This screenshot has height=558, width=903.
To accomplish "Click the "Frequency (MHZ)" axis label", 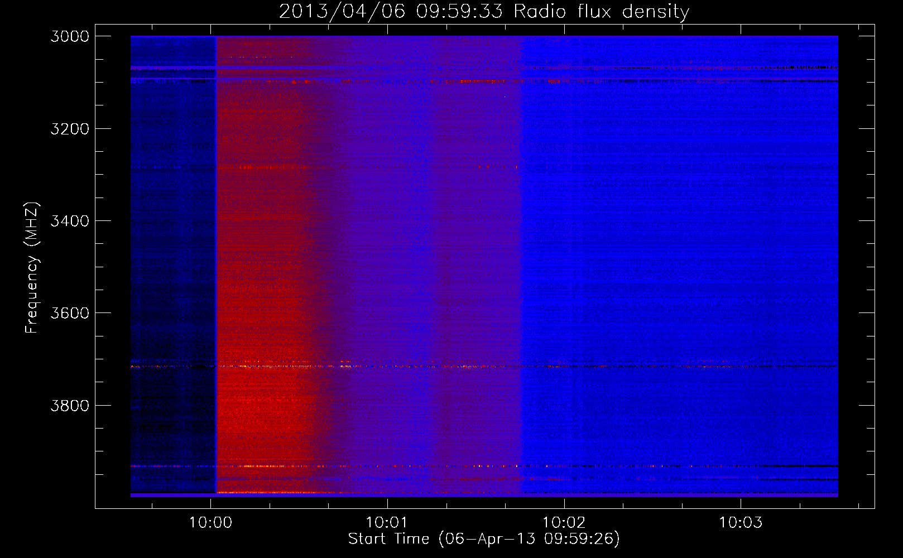I will click(x=32, y=268).
